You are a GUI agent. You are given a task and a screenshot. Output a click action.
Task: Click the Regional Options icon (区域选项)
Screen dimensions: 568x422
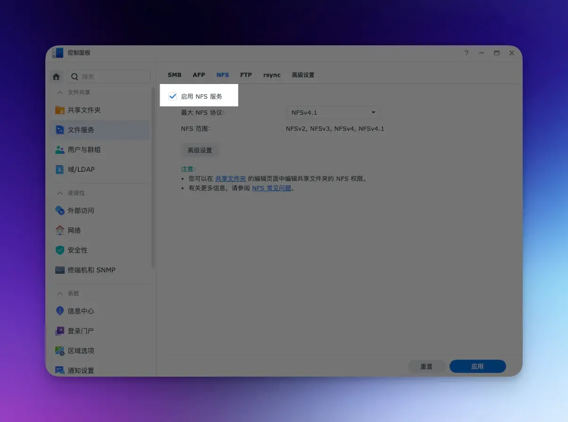click(60, 351)
